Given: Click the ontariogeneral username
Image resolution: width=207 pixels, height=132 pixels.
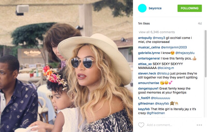Looking at the screenshot, I should pyautogui.click(x=149, y=58).
